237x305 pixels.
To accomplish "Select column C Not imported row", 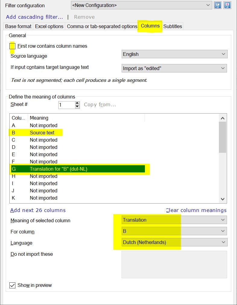I will [78, 140].
